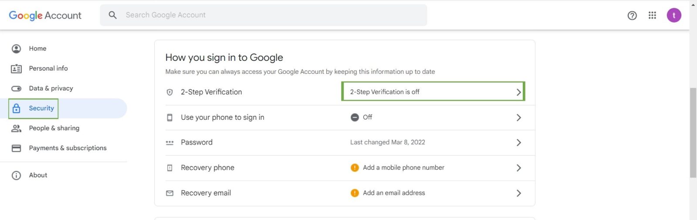
Task: Click the About info circle icon
Action: 16,175
